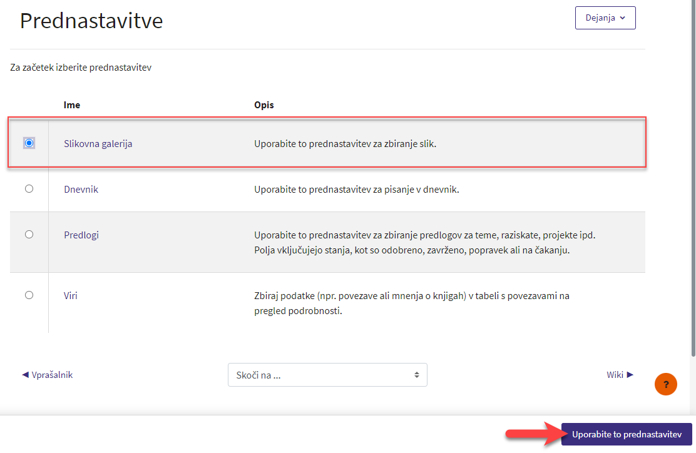Click the Prednastavitve page heading
Image resolution: width=696 pixels, height=453 pixels.
[91, 21]
